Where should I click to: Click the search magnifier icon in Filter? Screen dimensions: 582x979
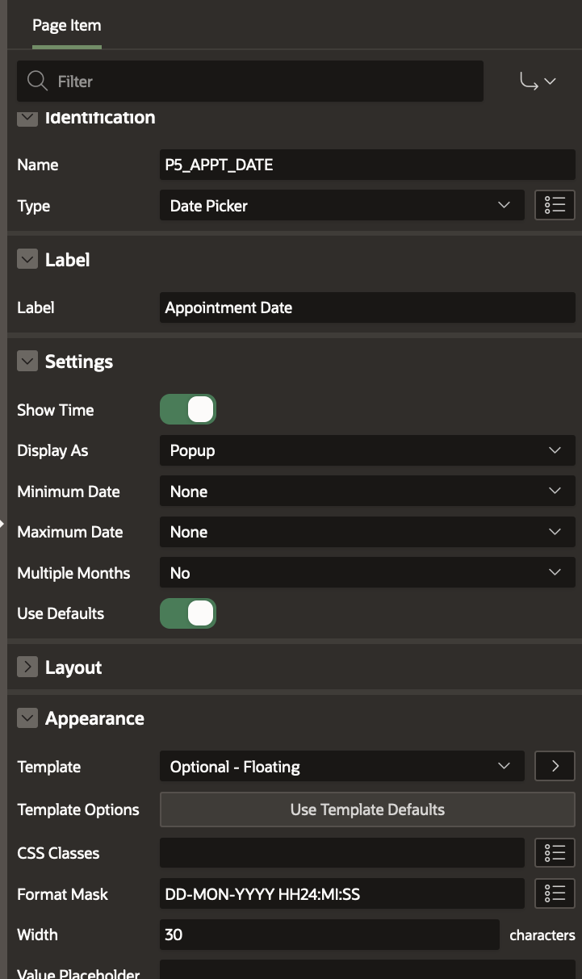click(x=37, y=82)
